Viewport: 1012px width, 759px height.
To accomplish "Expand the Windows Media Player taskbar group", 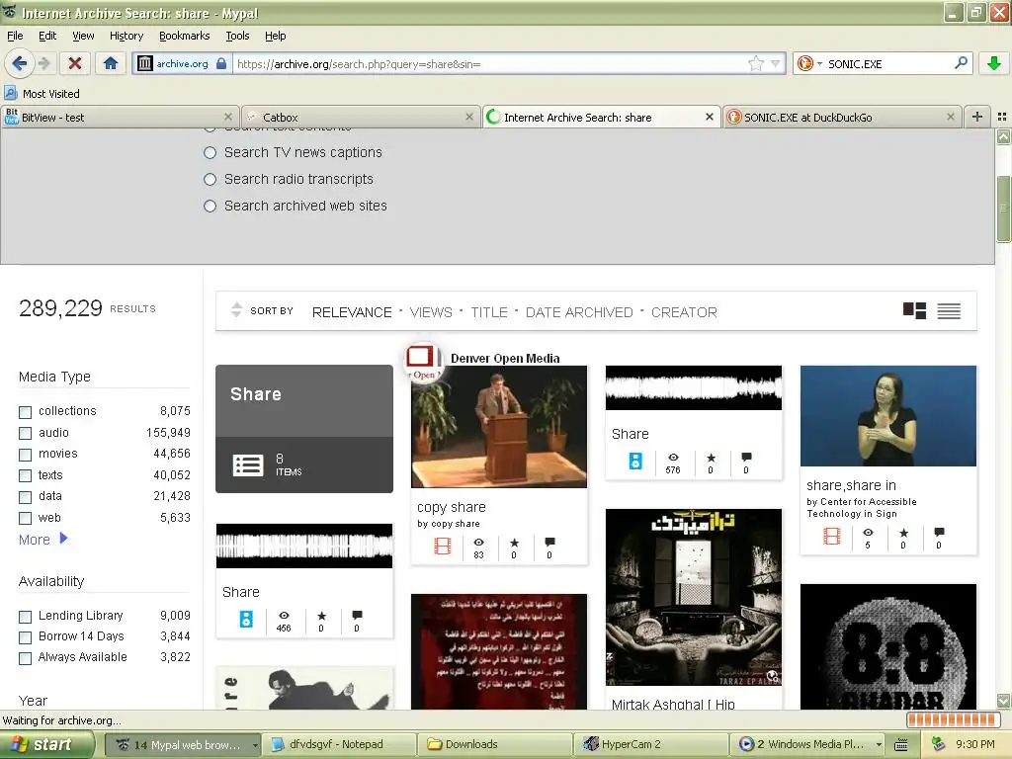I will click(x=879, y=744).
